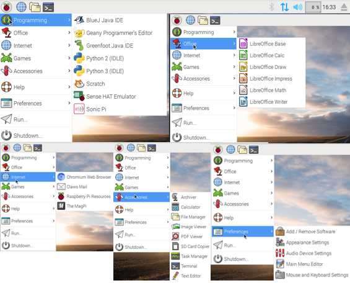Open PDF Viewer
This screenshot has height=283, width=350.
(190, 236)
